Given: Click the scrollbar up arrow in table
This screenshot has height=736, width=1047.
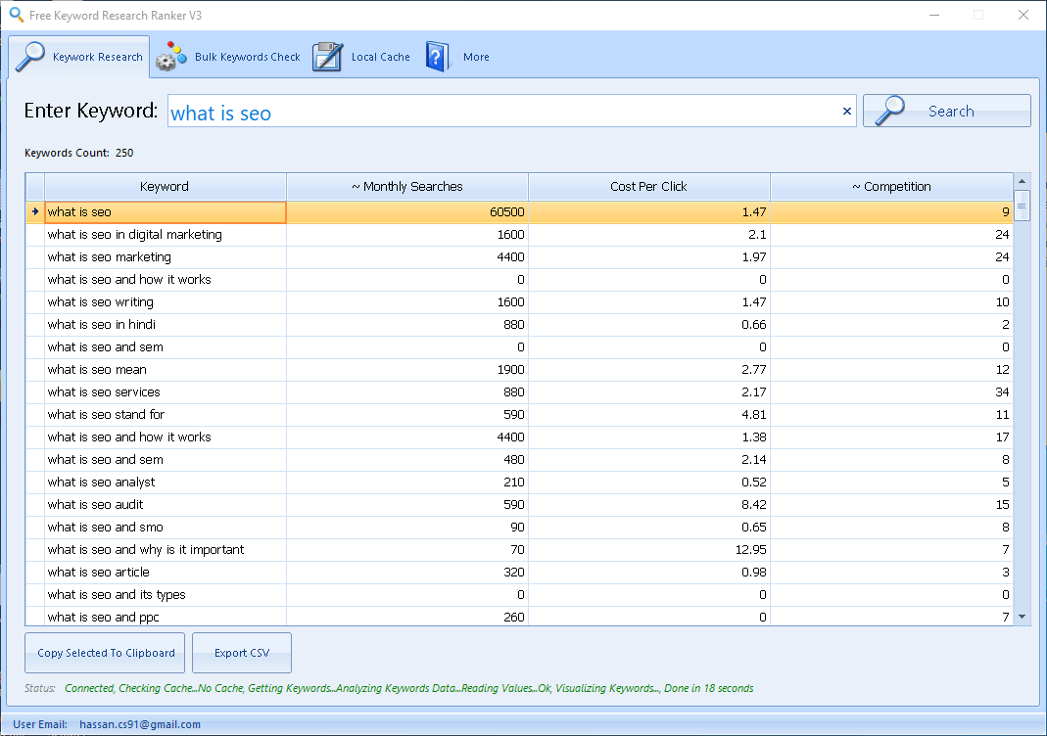Looking at the screenshot, I should tap(1023, 182).
